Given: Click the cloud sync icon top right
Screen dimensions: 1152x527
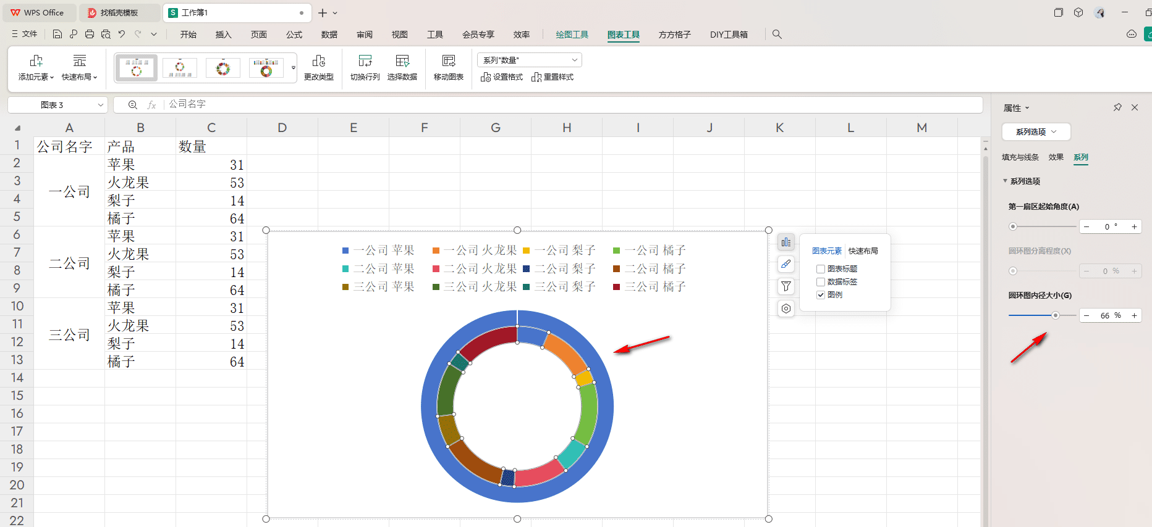Looking at the screenshot, I should click(x=1132, y=35).
